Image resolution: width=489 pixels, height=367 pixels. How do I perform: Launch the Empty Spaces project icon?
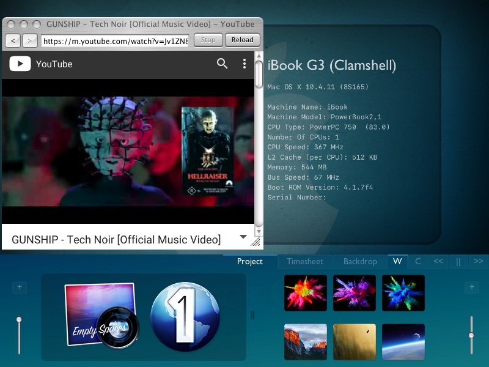[x=102, y=316]
